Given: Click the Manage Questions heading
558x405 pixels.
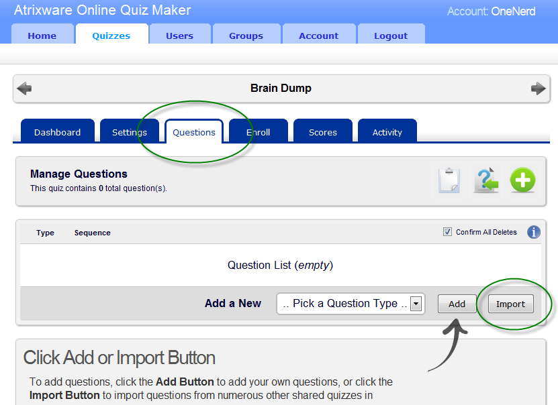Looking at the screenshot, I should point(79,174).
